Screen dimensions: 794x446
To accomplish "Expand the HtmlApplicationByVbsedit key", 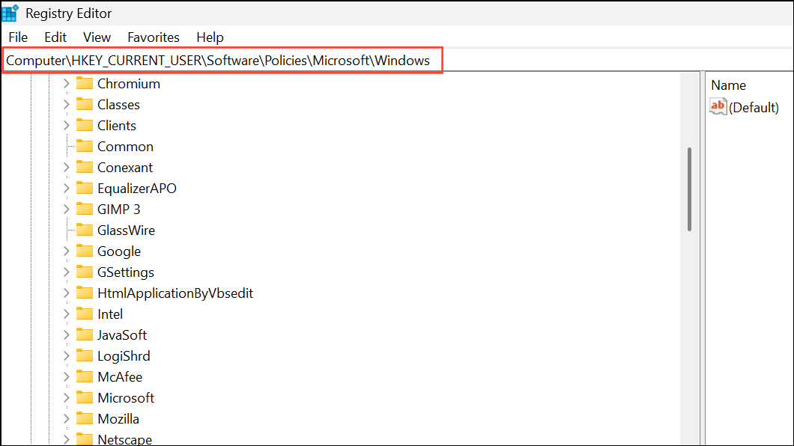I will tap(67, 293).
